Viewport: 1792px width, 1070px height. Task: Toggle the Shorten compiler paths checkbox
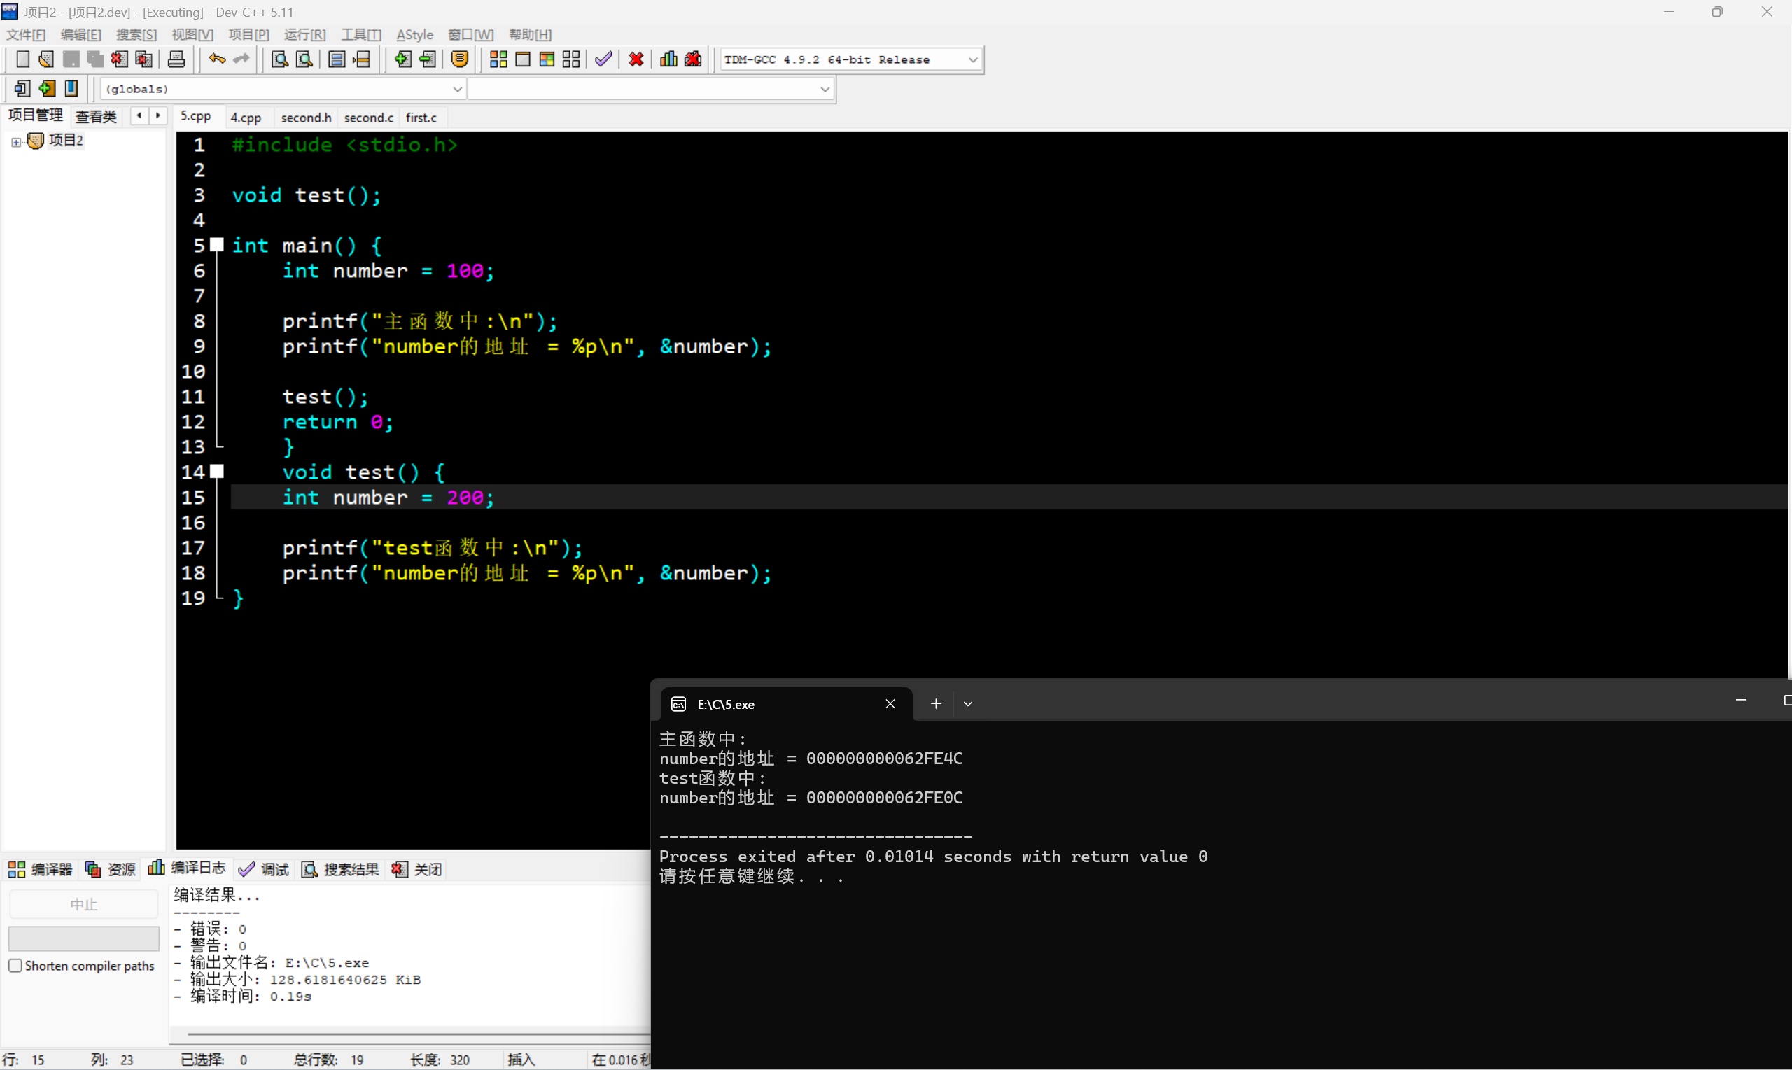[x=15, y=966]
